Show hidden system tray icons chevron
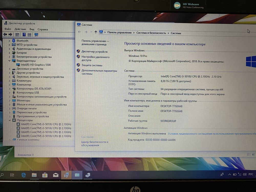The width and height of the screenshot is (256, 192). click(x=230, y=174)
